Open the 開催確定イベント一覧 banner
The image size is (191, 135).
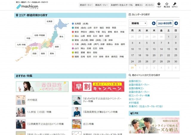[42, 87]
